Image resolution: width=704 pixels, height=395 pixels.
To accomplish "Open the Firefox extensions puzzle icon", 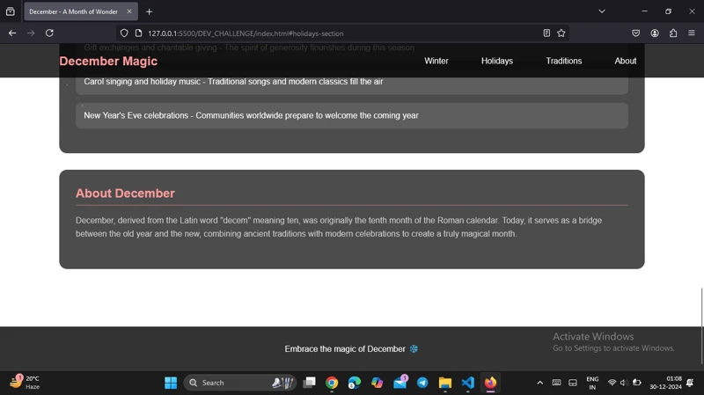I will point(673,33).
